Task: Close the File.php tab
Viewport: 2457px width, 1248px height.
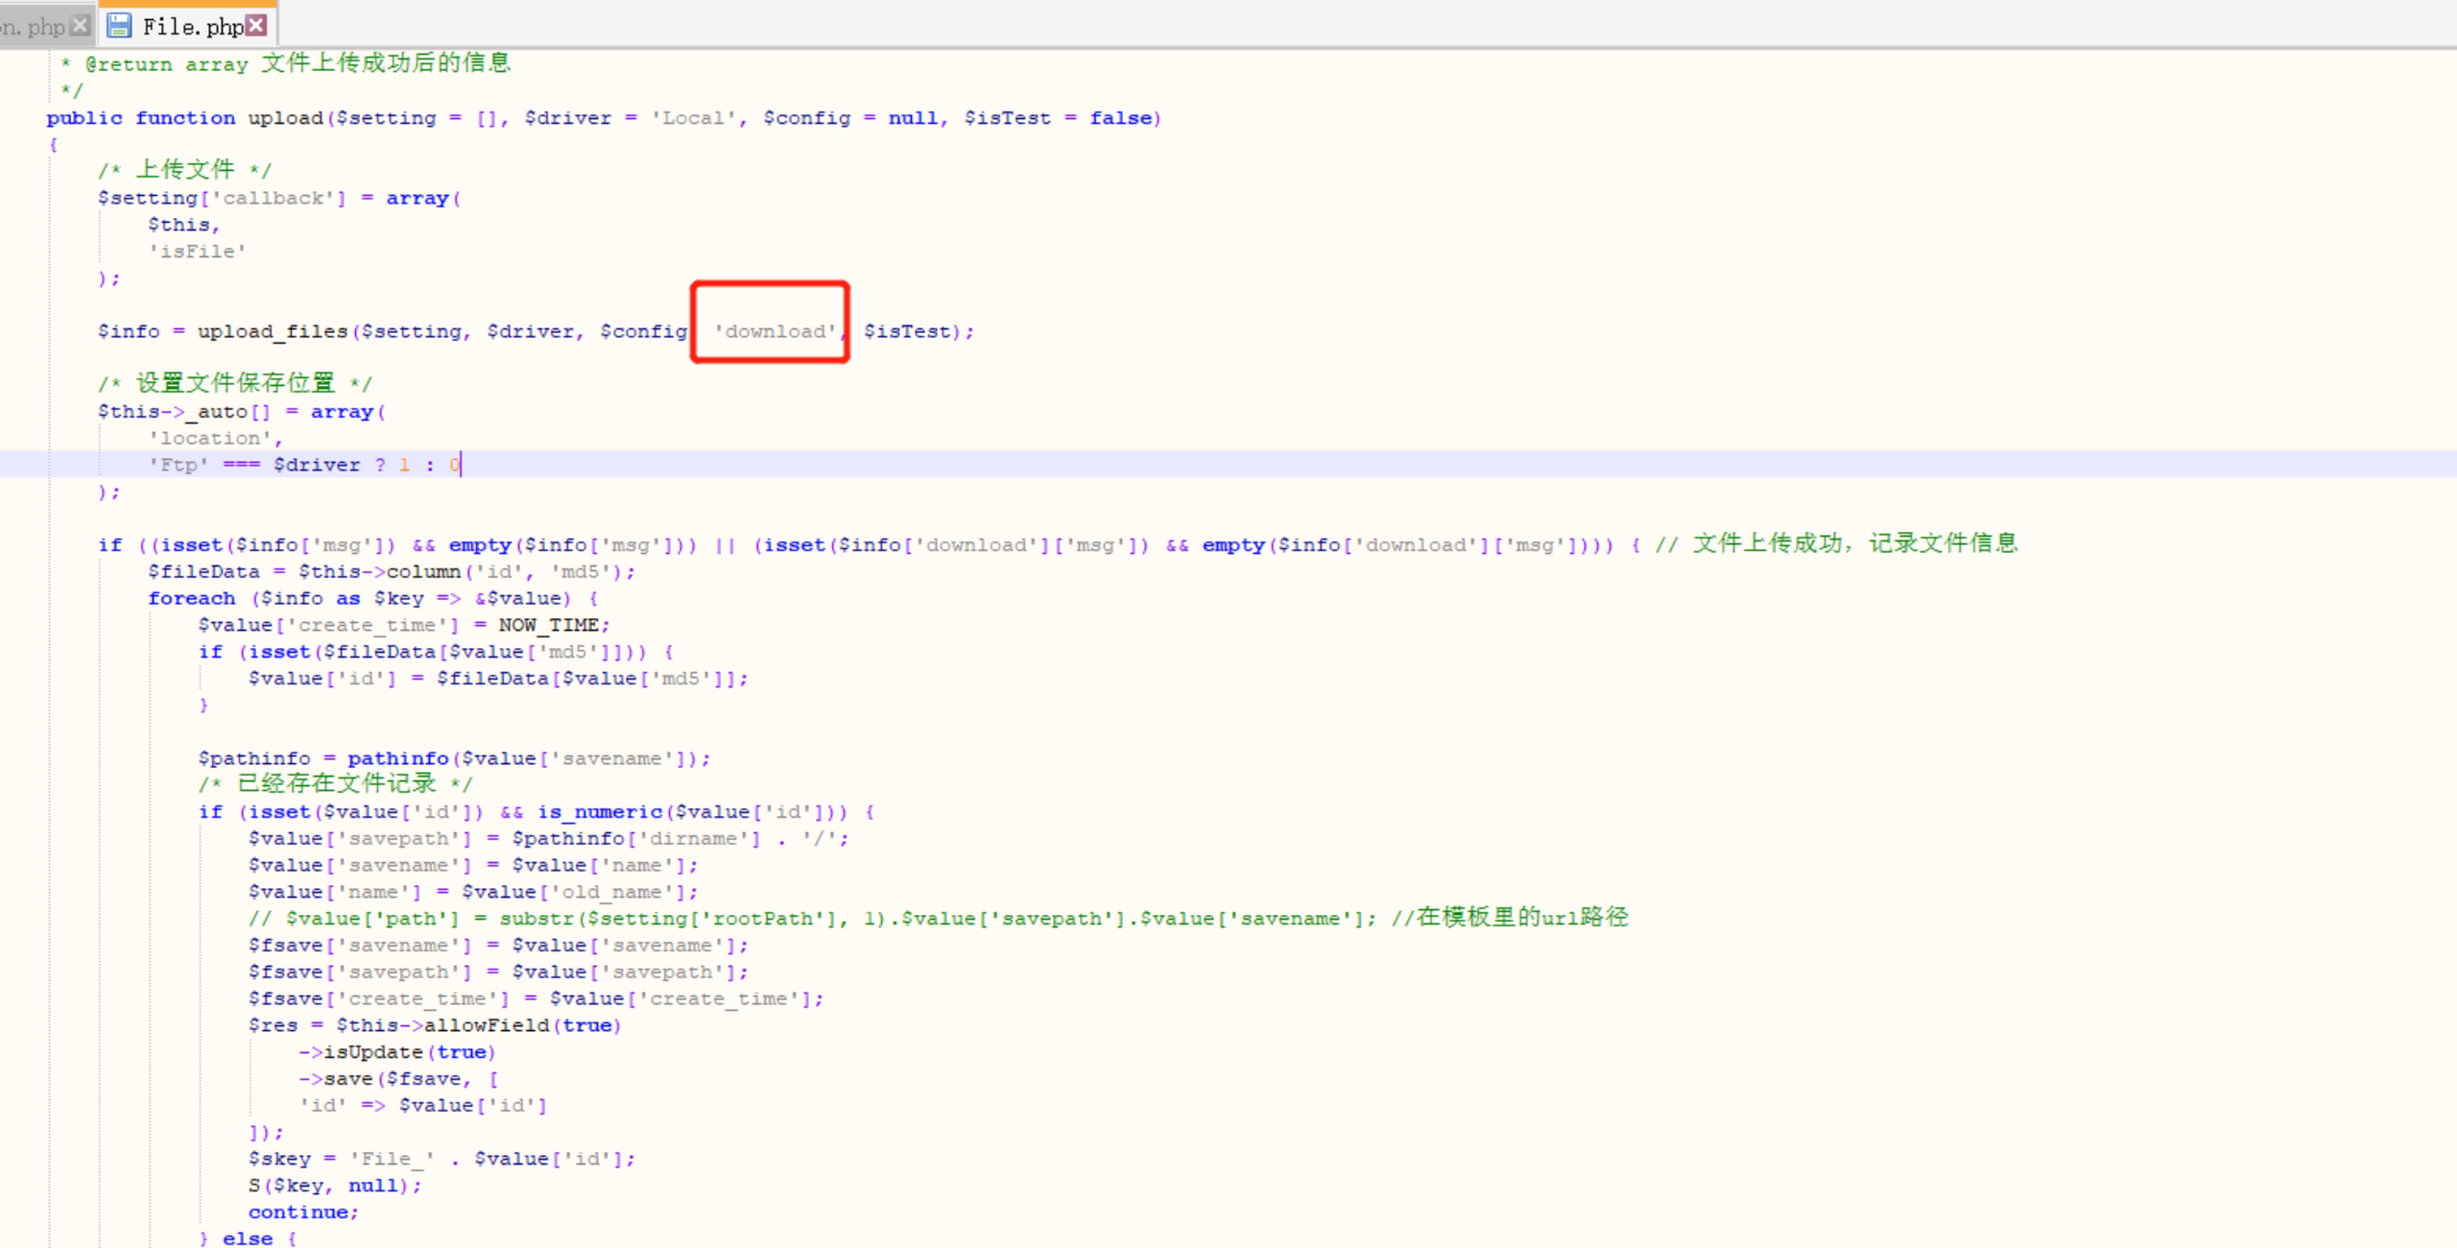Action: [x=257, y=26]
